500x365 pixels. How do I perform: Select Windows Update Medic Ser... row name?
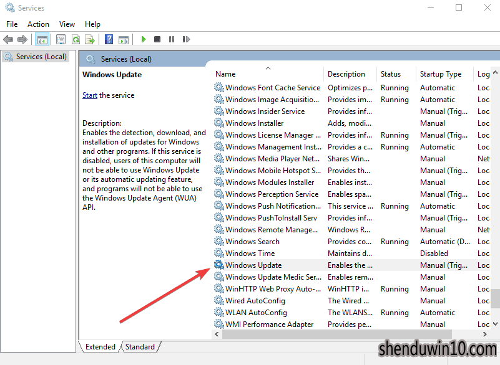(273, 277)
